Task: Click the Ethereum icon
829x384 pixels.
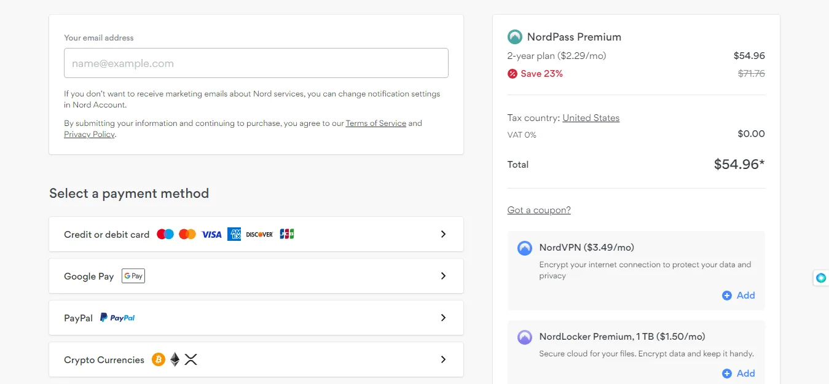Action: [175, 359]
